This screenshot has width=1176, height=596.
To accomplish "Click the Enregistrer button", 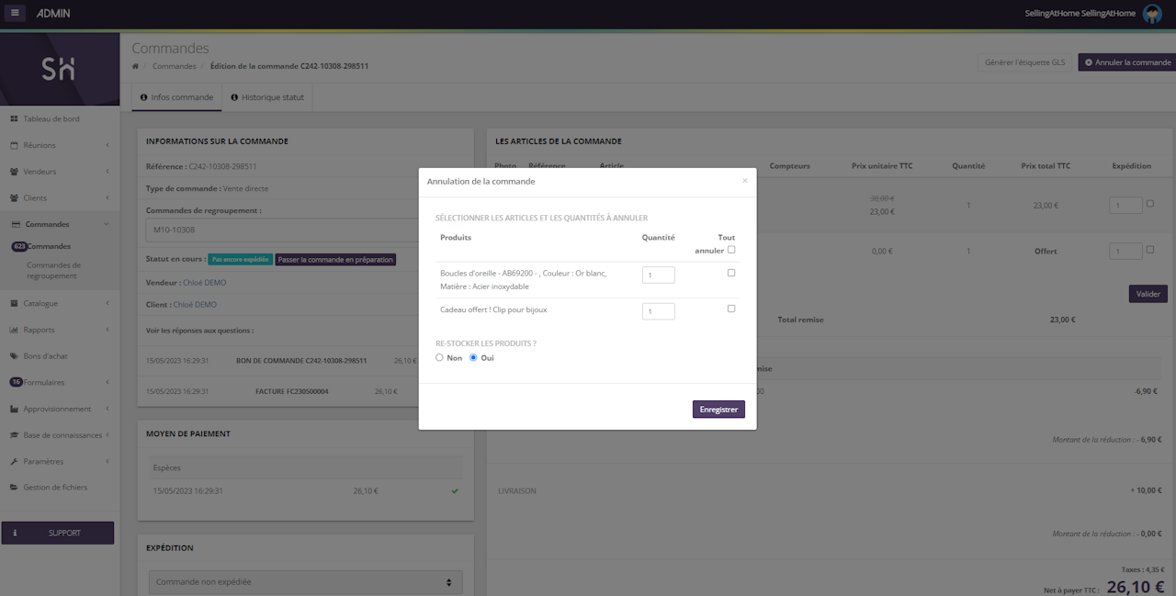I will (718, 410).
